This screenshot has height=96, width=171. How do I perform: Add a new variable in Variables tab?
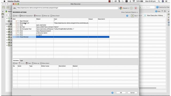pos(15,63)
